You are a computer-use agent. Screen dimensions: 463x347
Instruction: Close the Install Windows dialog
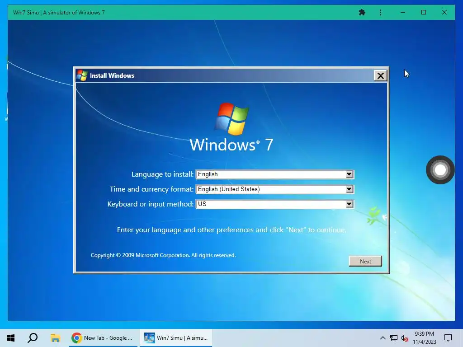point(380,75)
